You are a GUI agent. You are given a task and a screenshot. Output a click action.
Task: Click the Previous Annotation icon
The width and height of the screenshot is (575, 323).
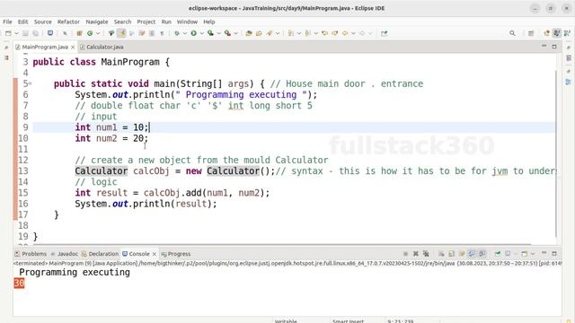click(x=307, y=33)
